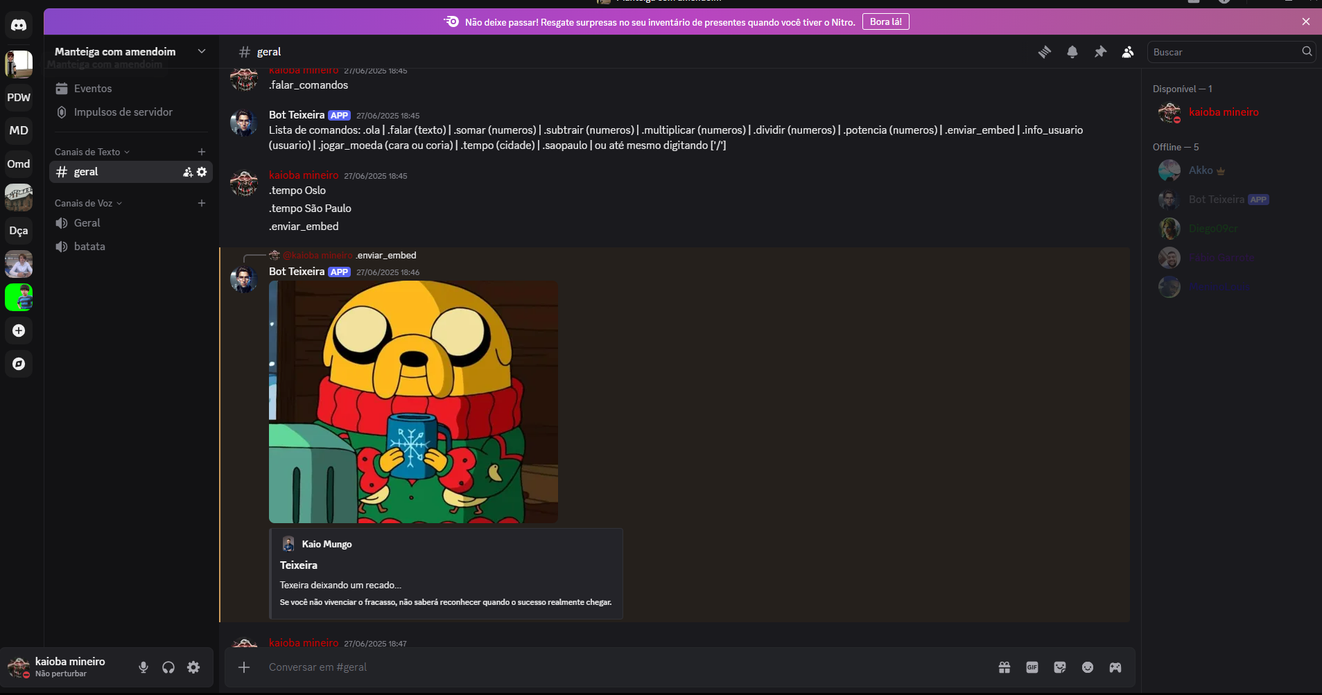Open the emoji picker
Screen dimensions: 1322x695
(x=1088, y=667)
